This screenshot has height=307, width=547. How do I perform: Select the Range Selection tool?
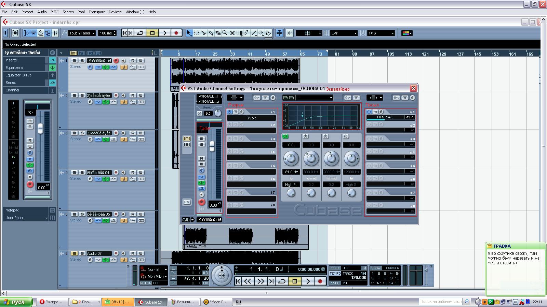coord(197,33)
